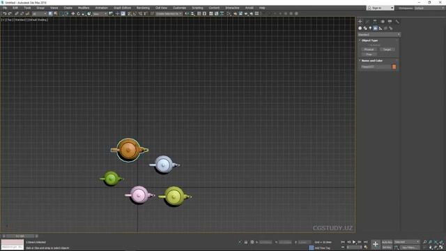446x251 pixels.
Task: Open the orange object color swatch
Action: (394, 67)
